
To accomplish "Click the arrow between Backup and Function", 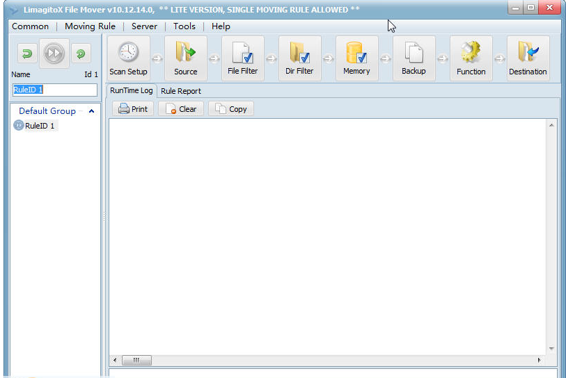I will coord(442,58).
